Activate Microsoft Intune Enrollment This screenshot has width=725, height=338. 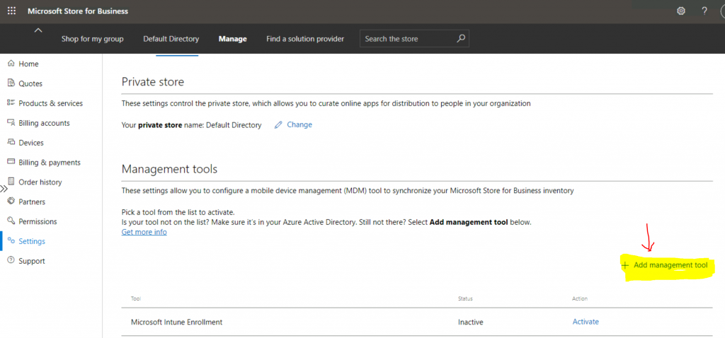tap(586, 322)
